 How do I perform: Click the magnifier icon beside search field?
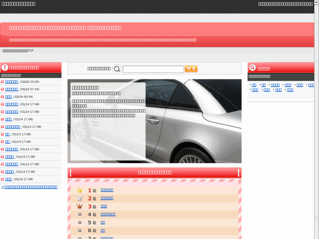117,69
